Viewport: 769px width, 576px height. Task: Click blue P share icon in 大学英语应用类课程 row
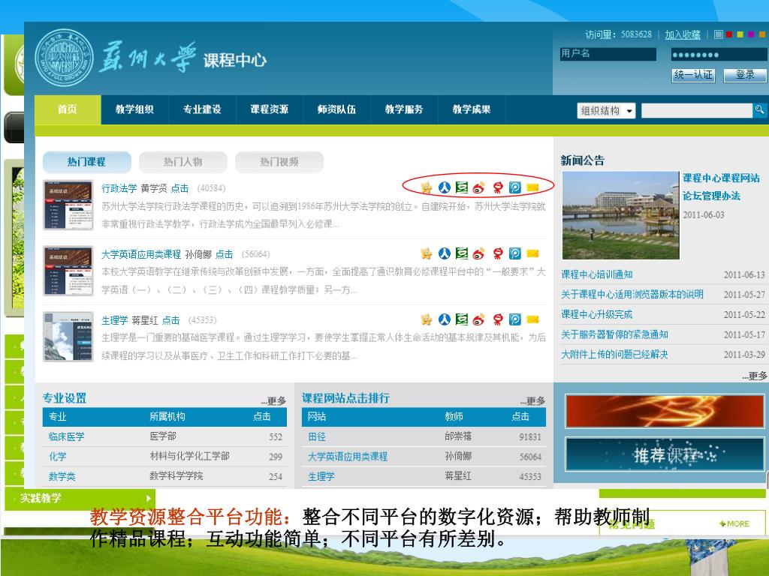point(515,253)
